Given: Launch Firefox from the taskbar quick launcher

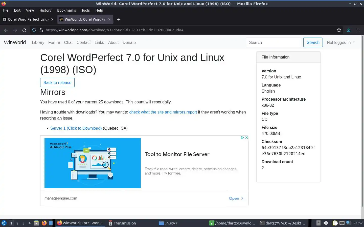Looking at the screenshot, I should pos(44,223).
